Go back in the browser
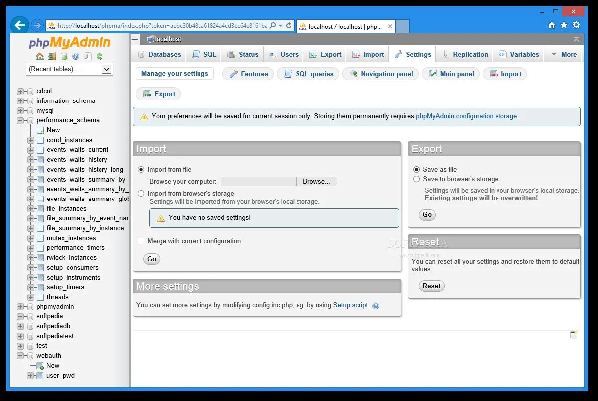The width and height of the screenshot is (598, 401). coord(20,25)
